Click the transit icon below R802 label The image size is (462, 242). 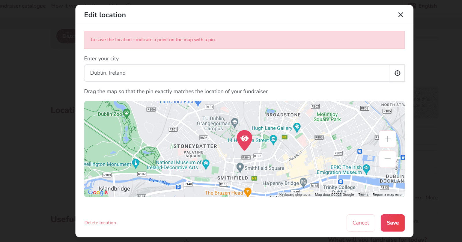tap(359, 151)
